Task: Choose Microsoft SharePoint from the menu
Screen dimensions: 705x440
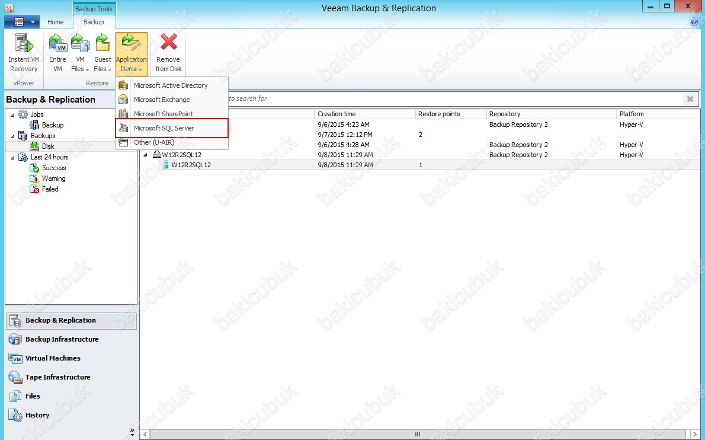Action: click(x=172, y=114)
